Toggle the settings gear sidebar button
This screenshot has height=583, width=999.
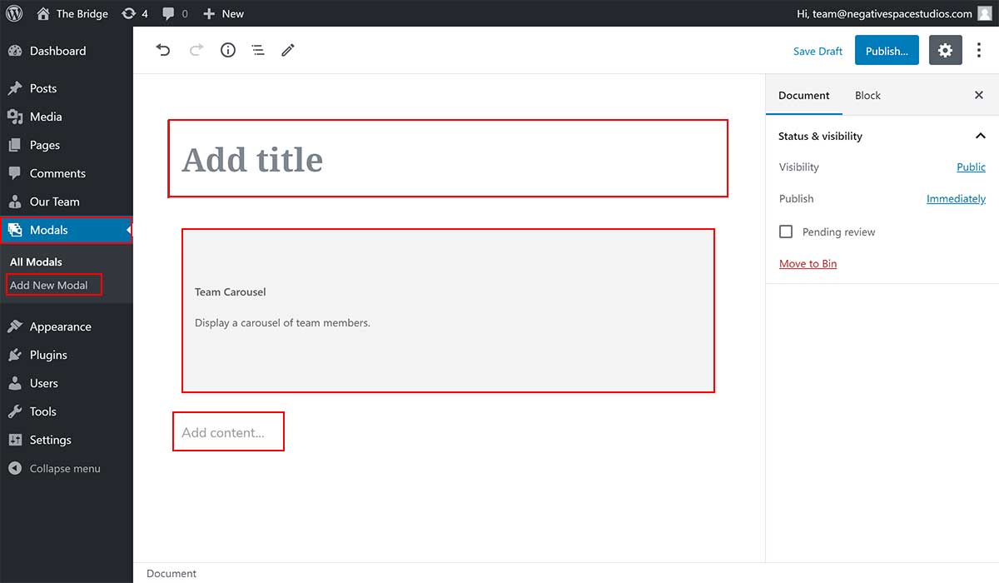[945, 51]
